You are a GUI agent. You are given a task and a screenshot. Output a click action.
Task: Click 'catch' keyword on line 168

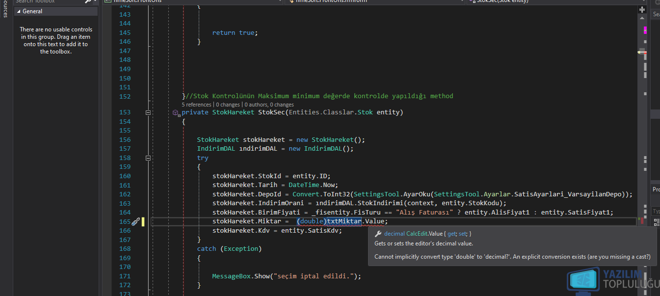click(207, 249)
